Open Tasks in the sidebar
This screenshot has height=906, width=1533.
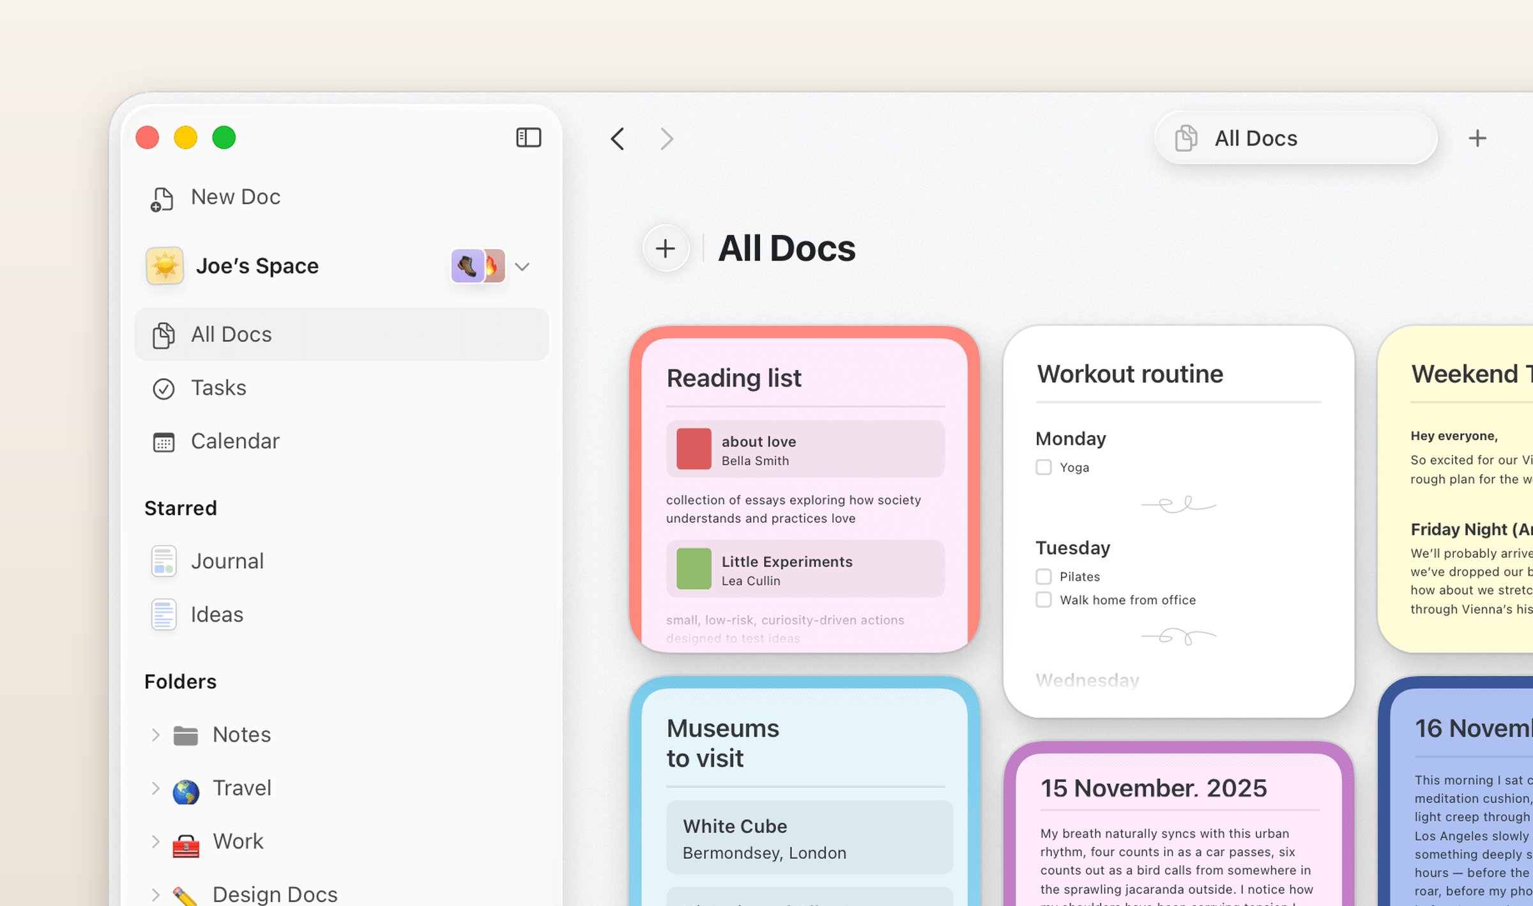pyautogui.click(x=342, y=388)
